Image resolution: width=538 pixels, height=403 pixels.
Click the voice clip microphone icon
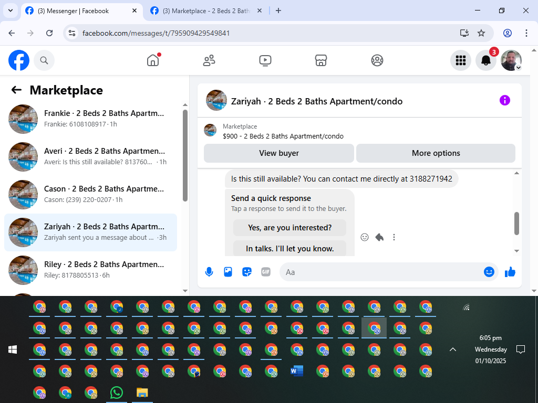pos(209,272)
